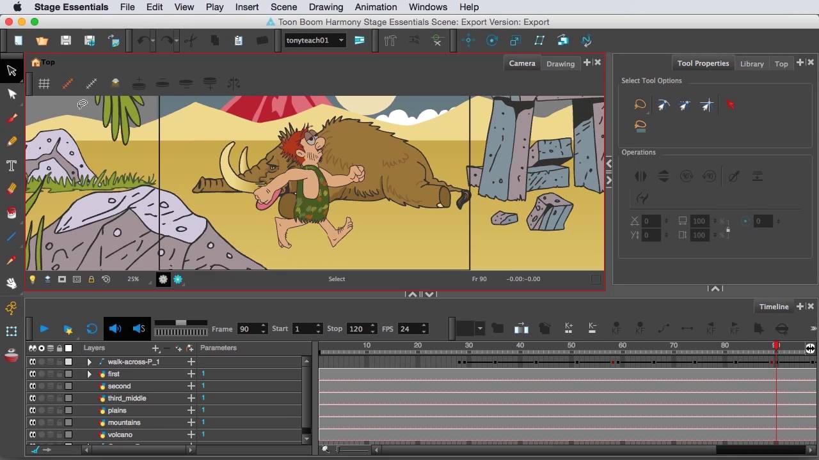Viewport: 819px width, 460px height.
Task: Pick the Eraser tool
Action: (12, 189)
